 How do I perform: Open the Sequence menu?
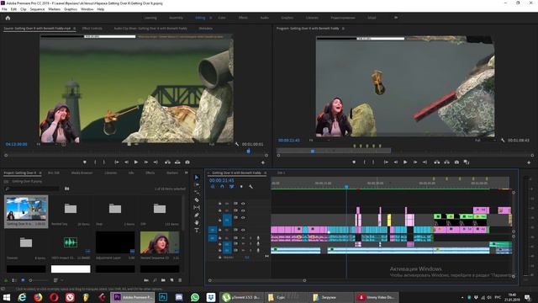(x=37, y=9)
